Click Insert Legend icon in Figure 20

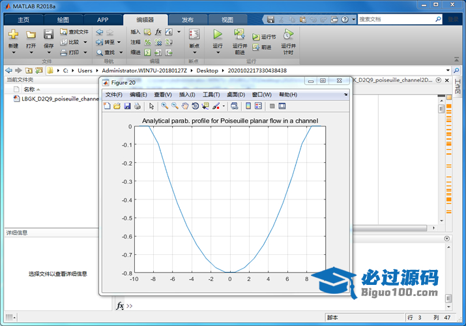point(258,106)
